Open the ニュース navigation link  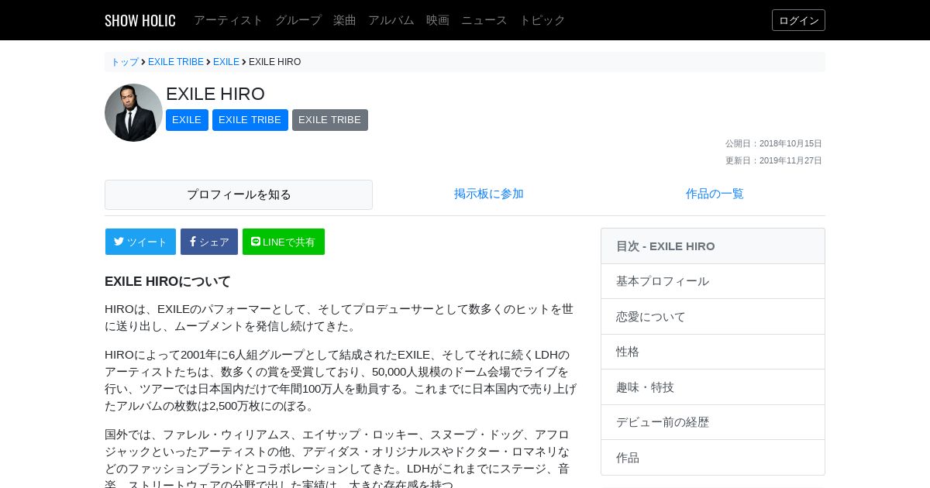tap(484, 20)
